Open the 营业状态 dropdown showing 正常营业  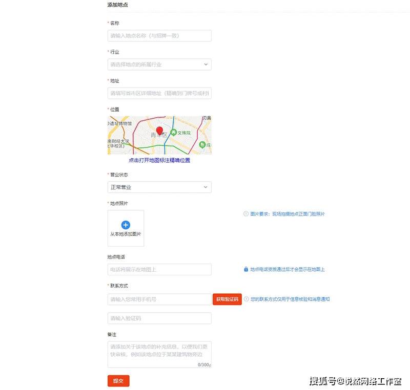[159, 187]
